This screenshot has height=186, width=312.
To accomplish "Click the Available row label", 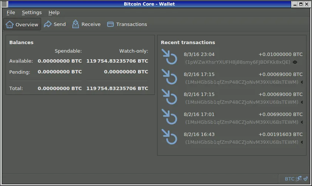I will [21, 61].
